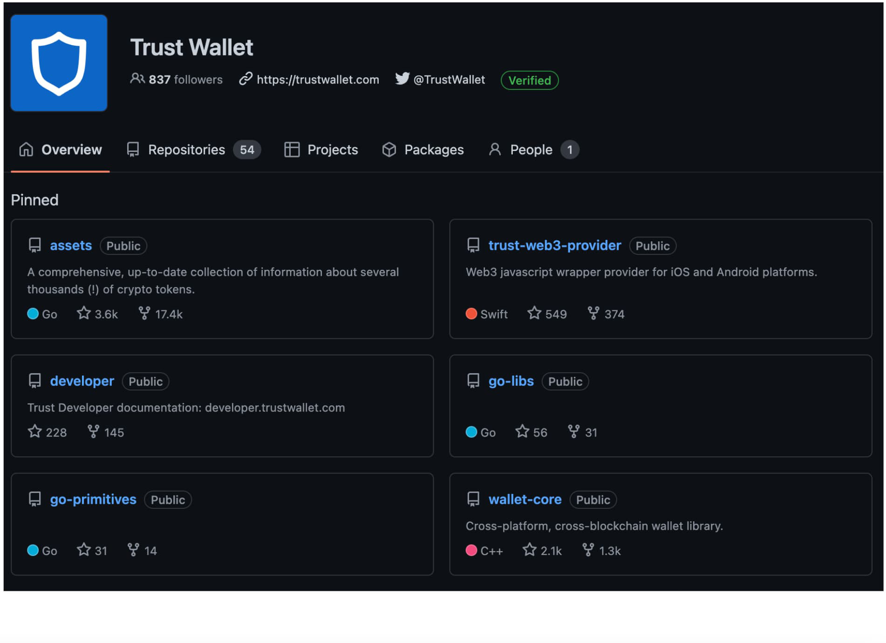Click the Trust Wallet shield avatar
The image size is (886, 643).
(x=59, y=63)
